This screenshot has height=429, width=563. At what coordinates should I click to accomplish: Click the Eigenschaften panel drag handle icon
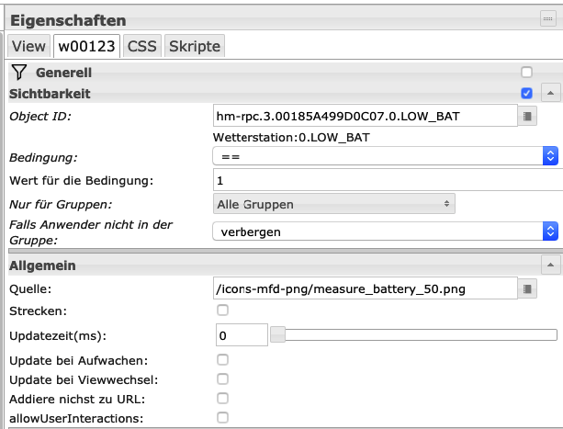[548, 18]
